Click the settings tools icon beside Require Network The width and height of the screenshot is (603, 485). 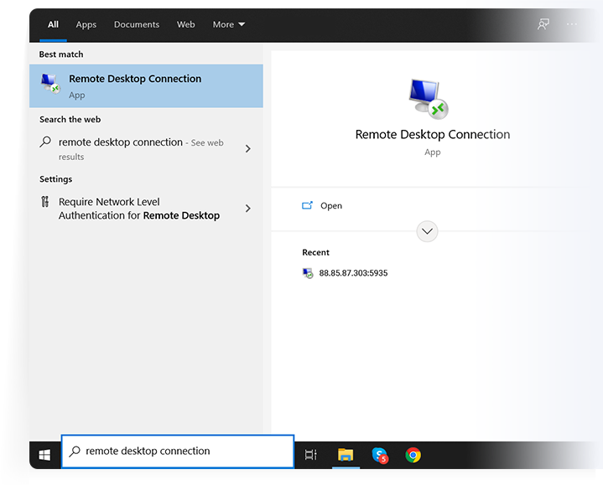coord(45,202)
